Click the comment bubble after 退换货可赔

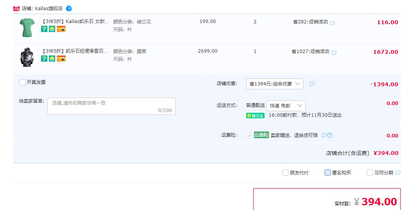pos(324,135)
